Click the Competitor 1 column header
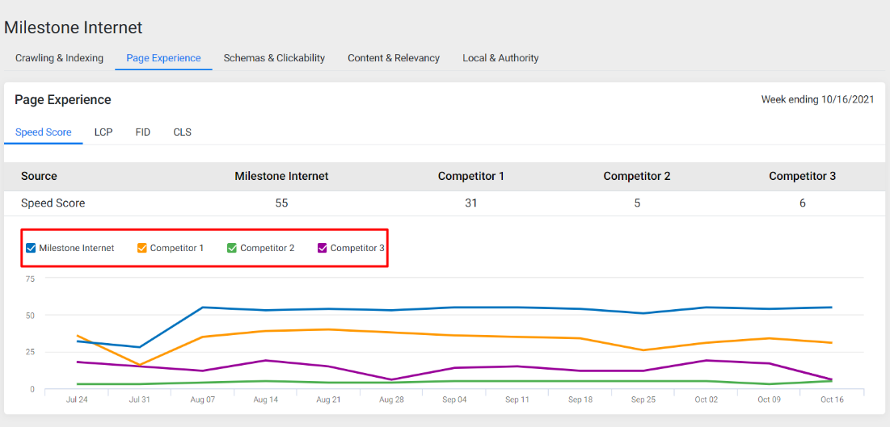This screenshot has width=890, height=427. click(x=471, y=176)
